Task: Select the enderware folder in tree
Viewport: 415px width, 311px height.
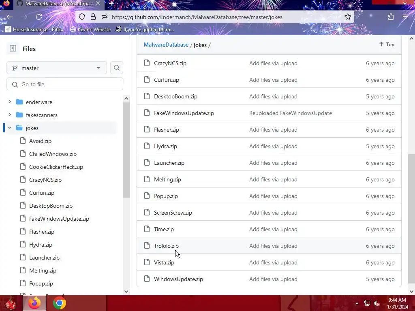Action: pyautogui.click(x=39, y=102)
